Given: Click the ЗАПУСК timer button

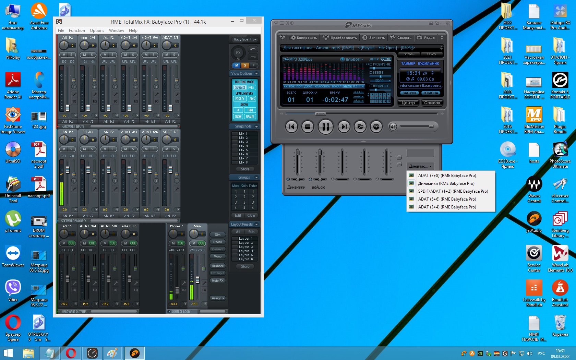Looking at the screenshot, I should pos(409,93).
